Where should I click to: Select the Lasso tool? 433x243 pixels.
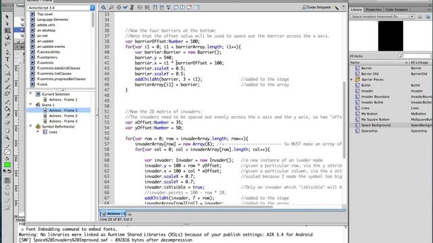(7, 44)
